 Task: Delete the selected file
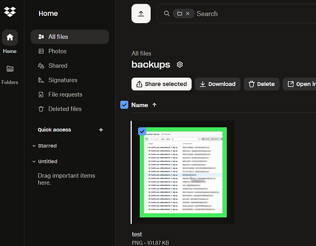click(x=262, y=84)
